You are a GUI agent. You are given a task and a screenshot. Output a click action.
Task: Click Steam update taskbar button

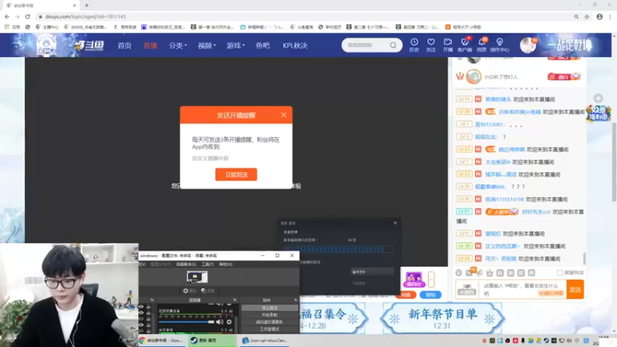click(x=211, y=340)
